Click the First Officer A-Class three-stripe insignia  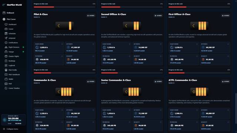199,26
